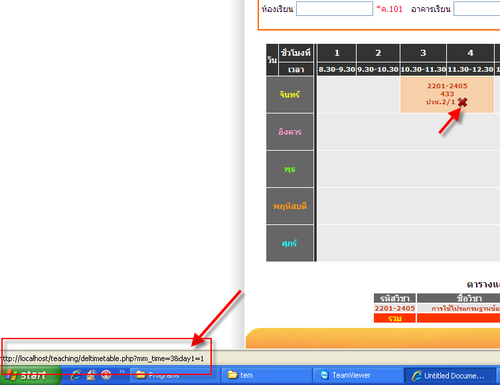This screenshot has height=385, width=500.
Task: Click the ชื่อวิชา column header
Action: point(469,298)
